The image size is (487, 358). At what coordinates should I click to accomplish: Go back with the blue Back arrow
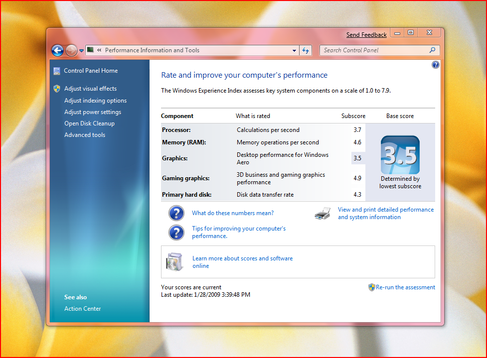[57, 50]
